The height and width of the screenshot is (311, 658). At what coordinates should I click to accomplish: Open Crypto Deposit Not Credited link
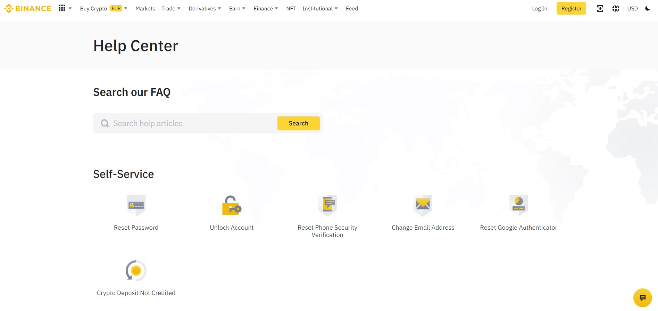(136, 293)
